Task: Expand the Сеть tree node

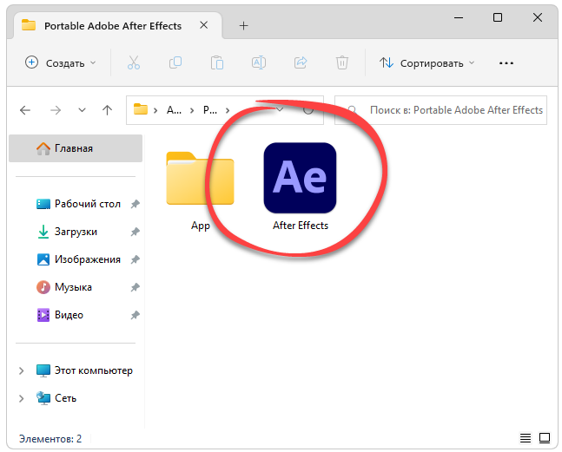Action: pos(22,398)
